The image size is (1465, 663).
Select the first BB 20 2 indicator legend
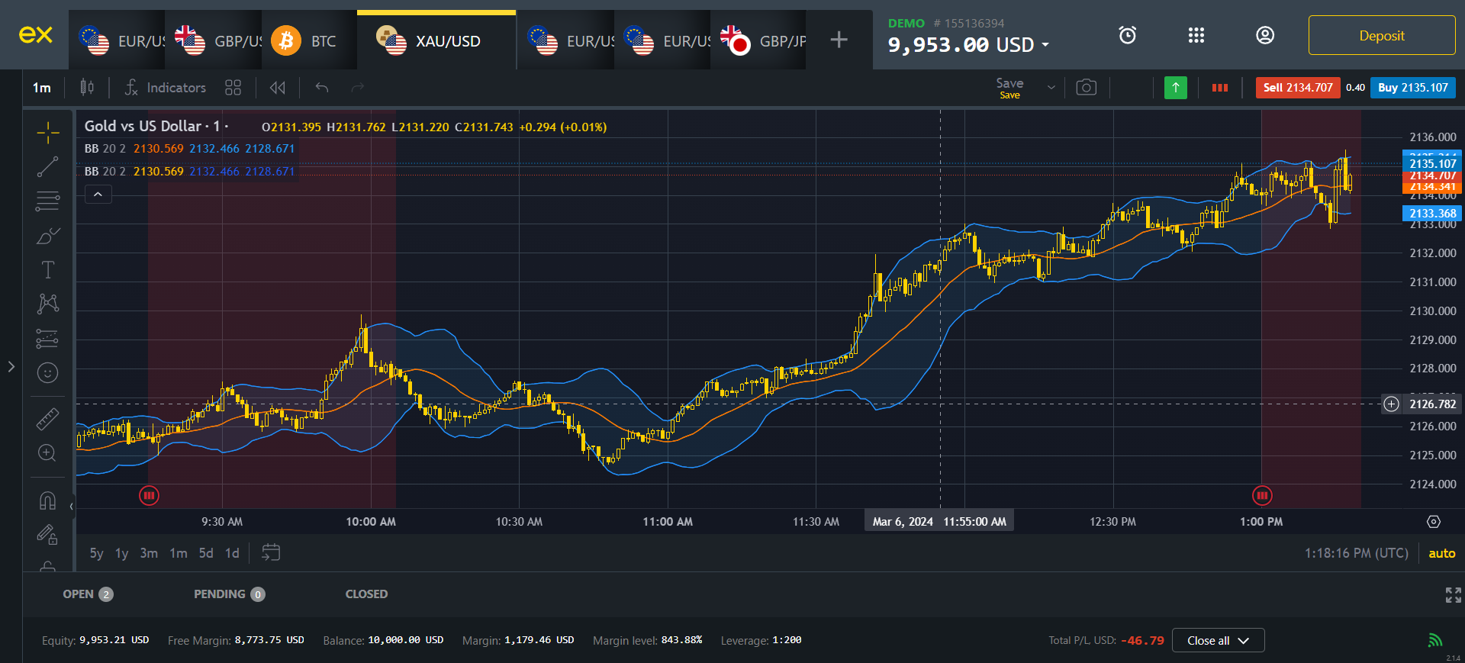click(189, 149)
